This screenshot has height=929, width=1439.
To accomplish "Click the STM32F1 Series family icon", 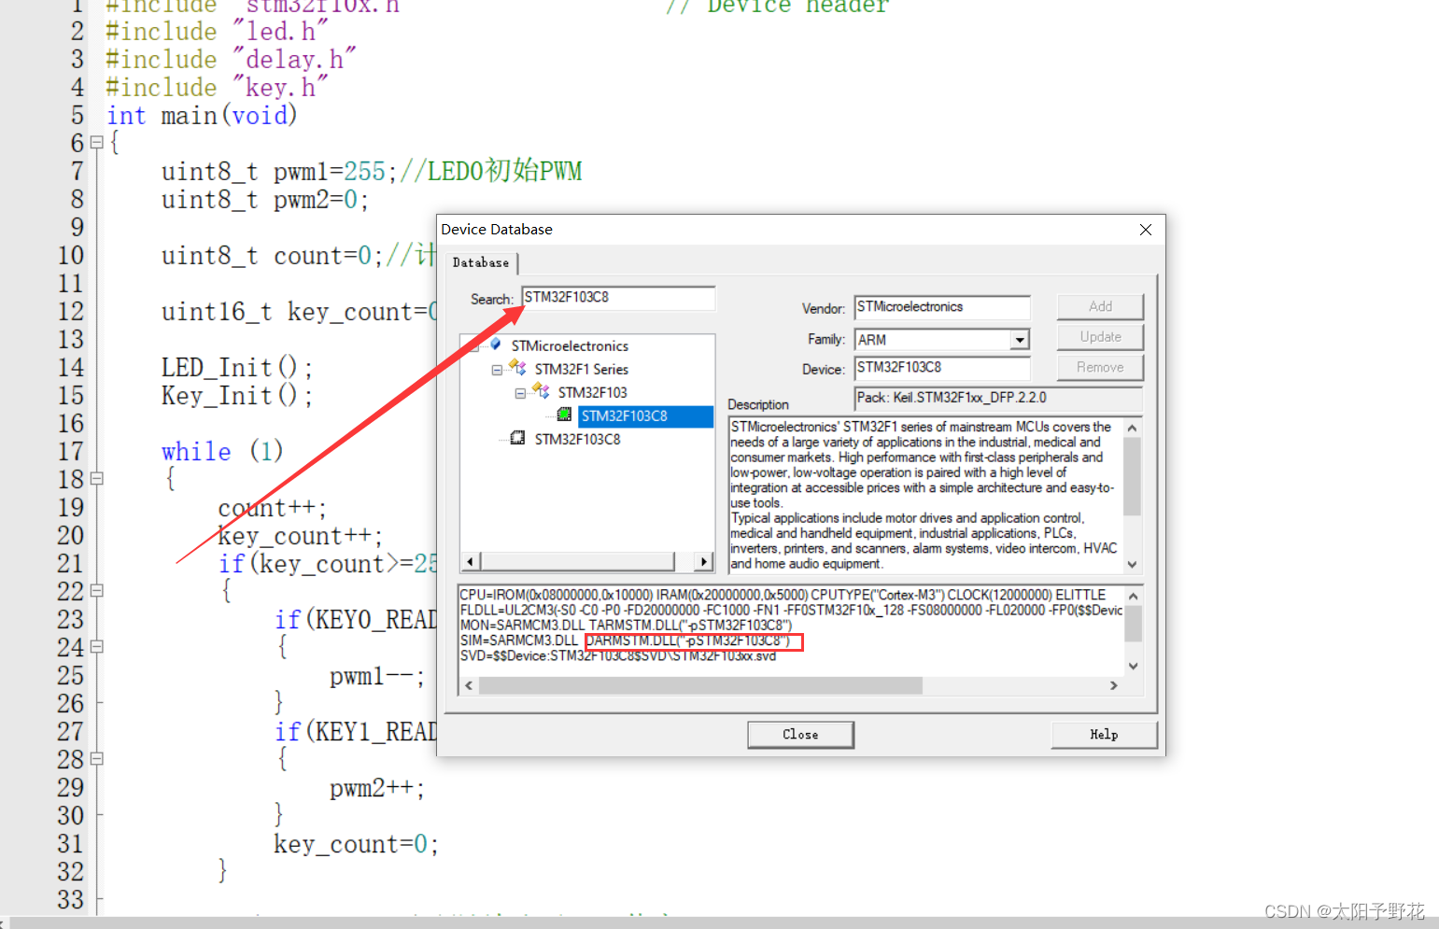I will pos(517,368).
